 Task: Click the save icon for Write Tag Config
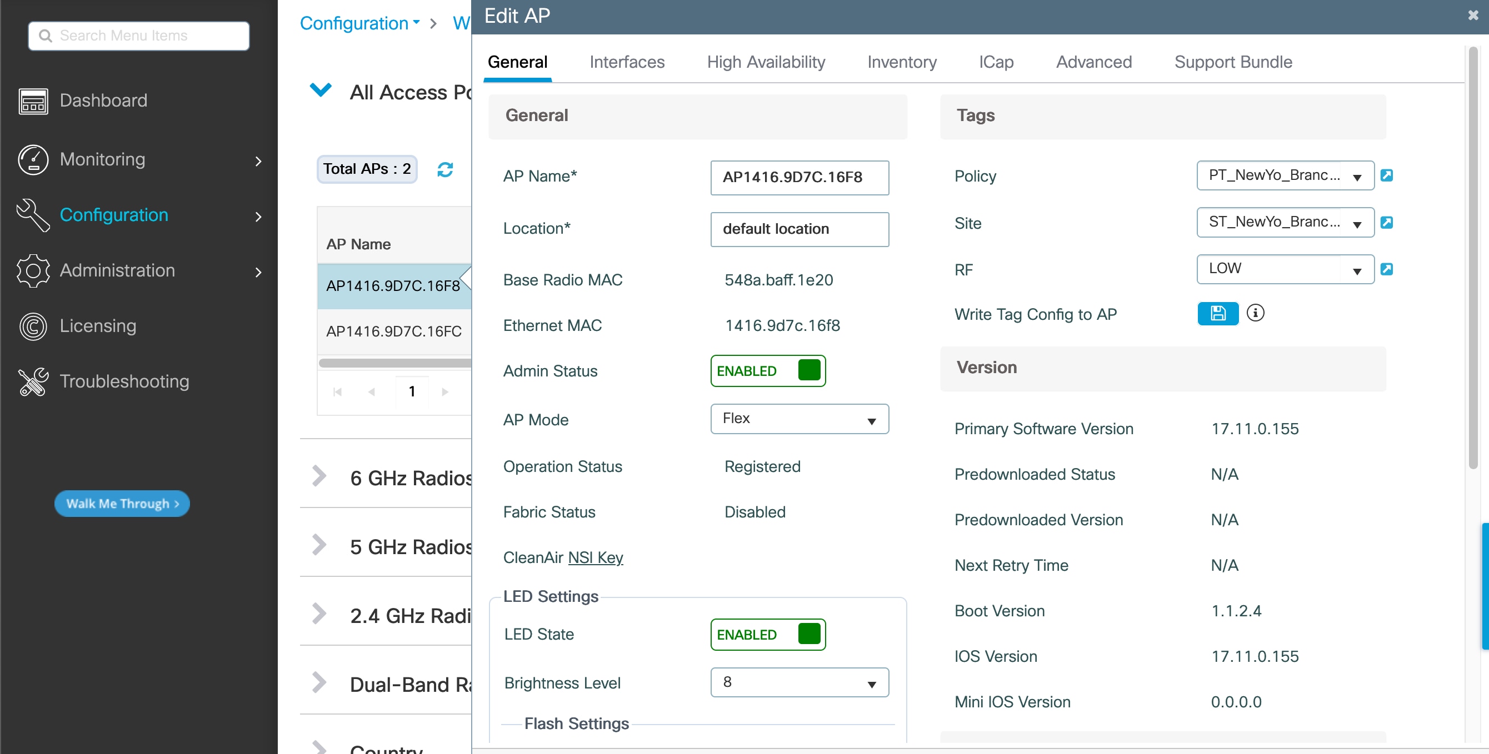(1217, 314)
